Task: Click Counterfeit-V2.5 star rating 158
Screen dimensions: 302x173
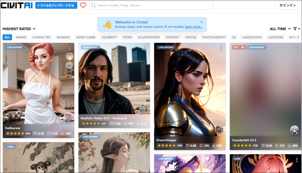Action: pos(246,145)
